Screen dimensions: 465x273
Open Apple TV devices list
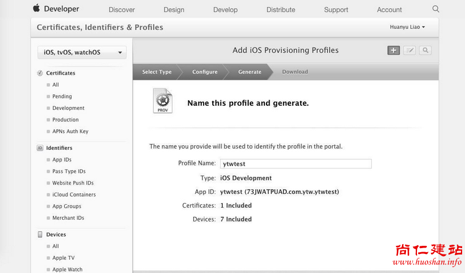click(x=63, y=258)
